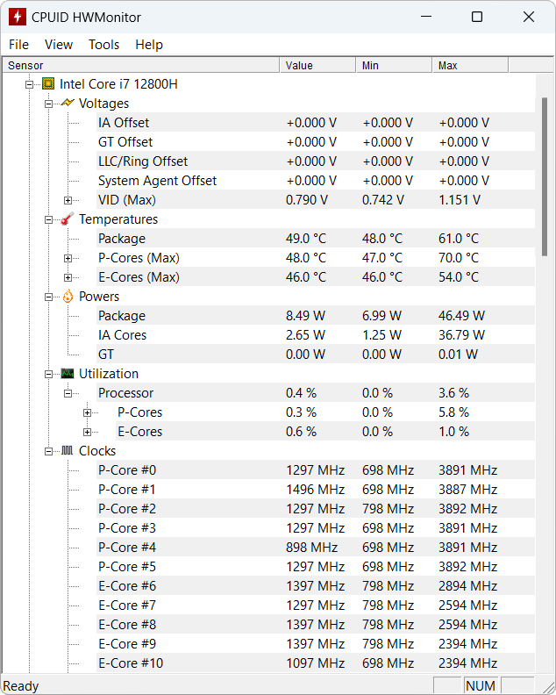Viewport: 556px width, 695px height.
Task: Select the IA Cores row
Action: (x=316, y=335)
